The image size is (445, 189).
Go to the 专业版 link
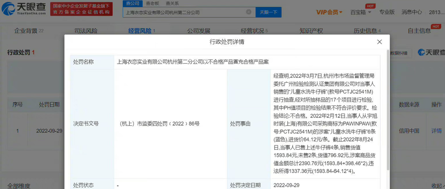pyautogui.click(x=387, y=12)
